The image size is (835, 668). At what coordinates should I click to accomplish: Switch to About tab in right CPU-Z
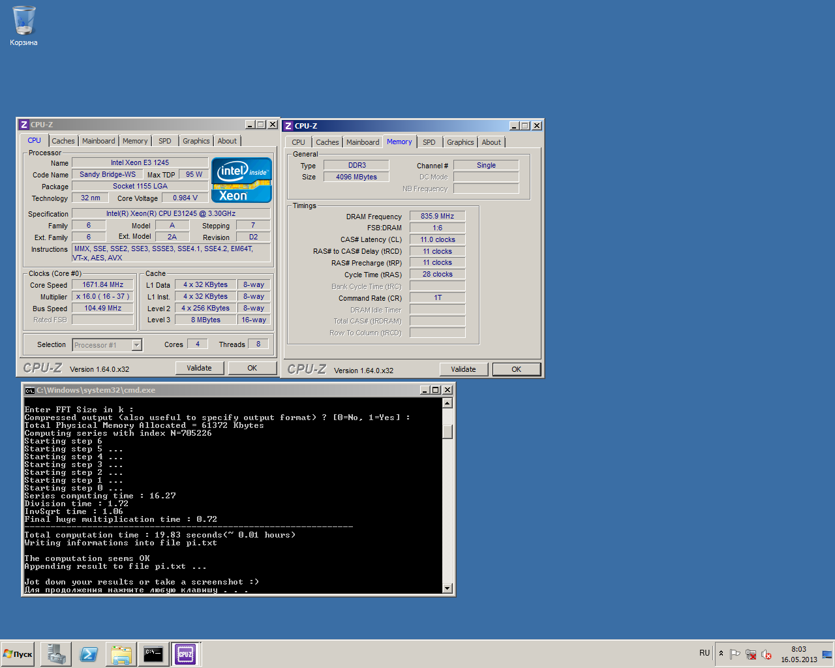pos(491,142)
